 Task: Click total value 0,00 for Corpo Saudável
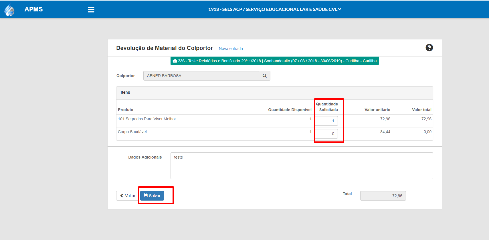(427, 132)
